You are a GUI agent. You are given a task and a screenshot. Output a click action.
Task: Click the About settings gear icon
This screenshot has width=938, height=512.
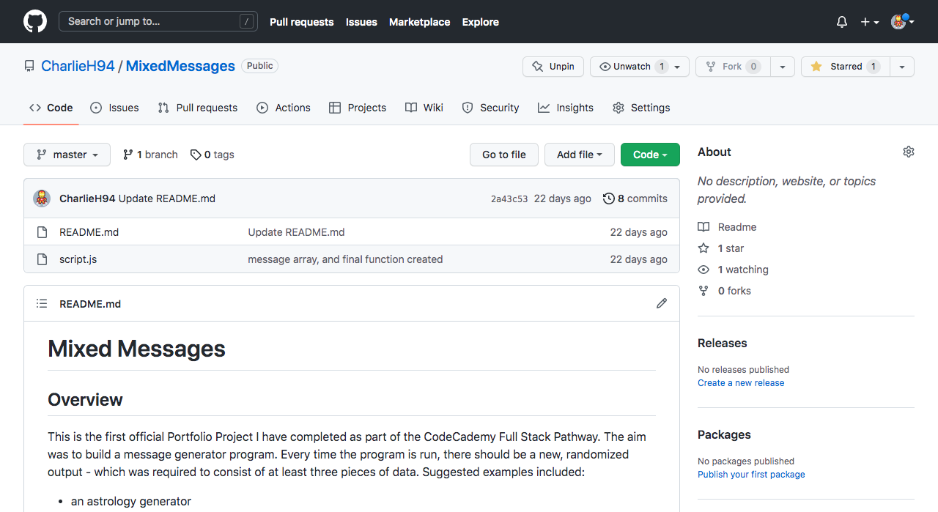909,152
